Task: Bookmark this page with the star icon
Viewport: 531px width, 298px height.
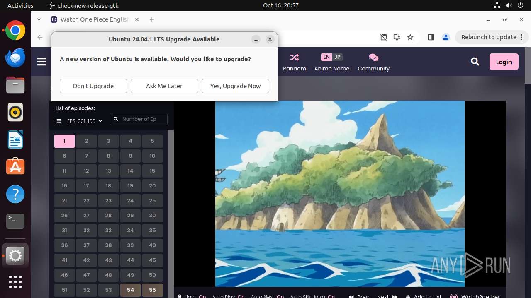Action: [410, 37]
